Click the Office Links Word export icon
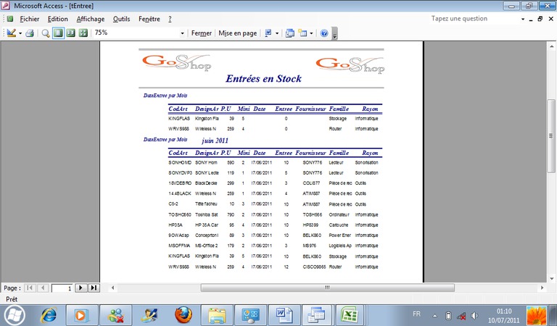557x326 pixels. [x=268, y=33]
